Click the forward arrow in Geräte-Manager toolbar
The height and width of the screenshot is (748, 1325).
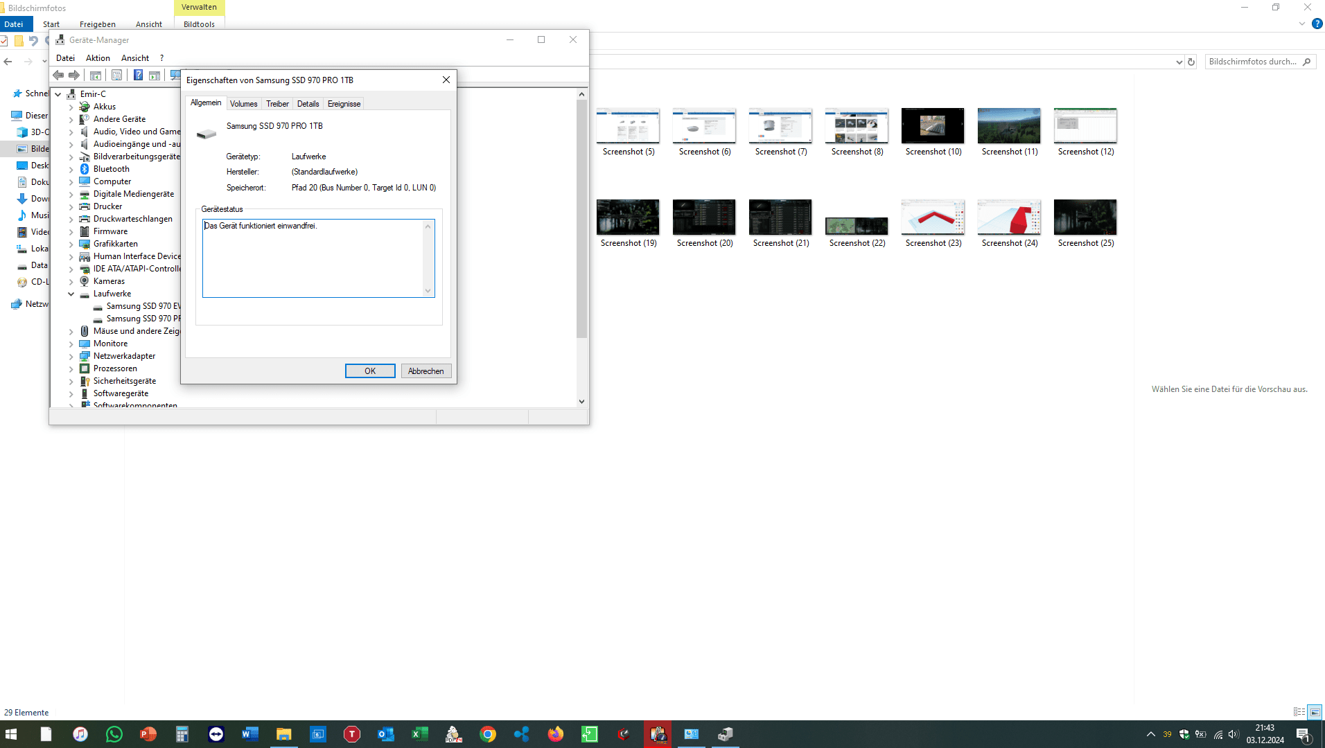[73, 75]
